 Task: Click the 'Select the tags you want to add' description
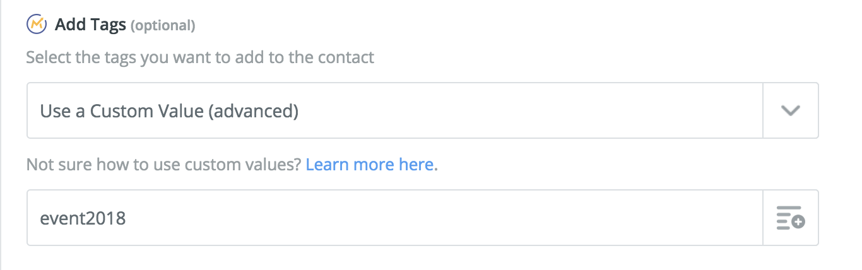[200, 57]
